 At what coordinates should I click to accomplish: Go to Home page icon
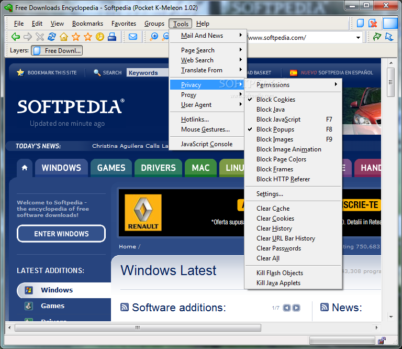click(64, 37)
